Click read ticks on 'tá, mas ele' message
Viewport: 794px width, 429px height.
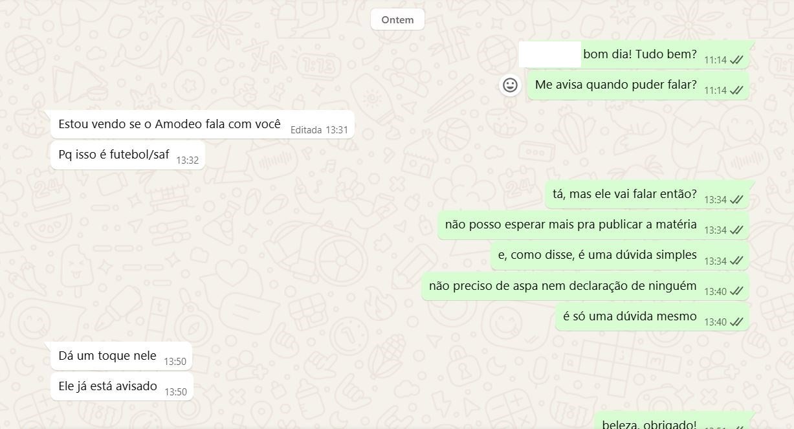[736, 200]
